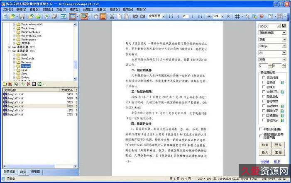Click the undo arrow icon
Image resolution: width=291 pixels, height=183 pixels.
[x=135, y=17]
